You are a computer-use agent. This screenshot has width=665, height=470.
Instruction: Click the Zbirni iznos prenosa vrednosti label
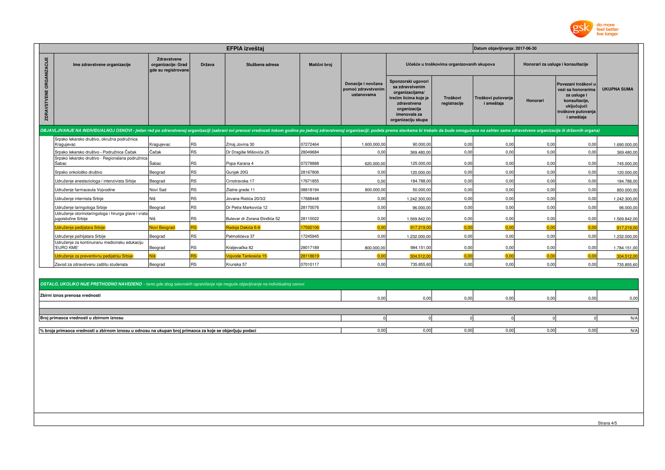tap(70, 296)
